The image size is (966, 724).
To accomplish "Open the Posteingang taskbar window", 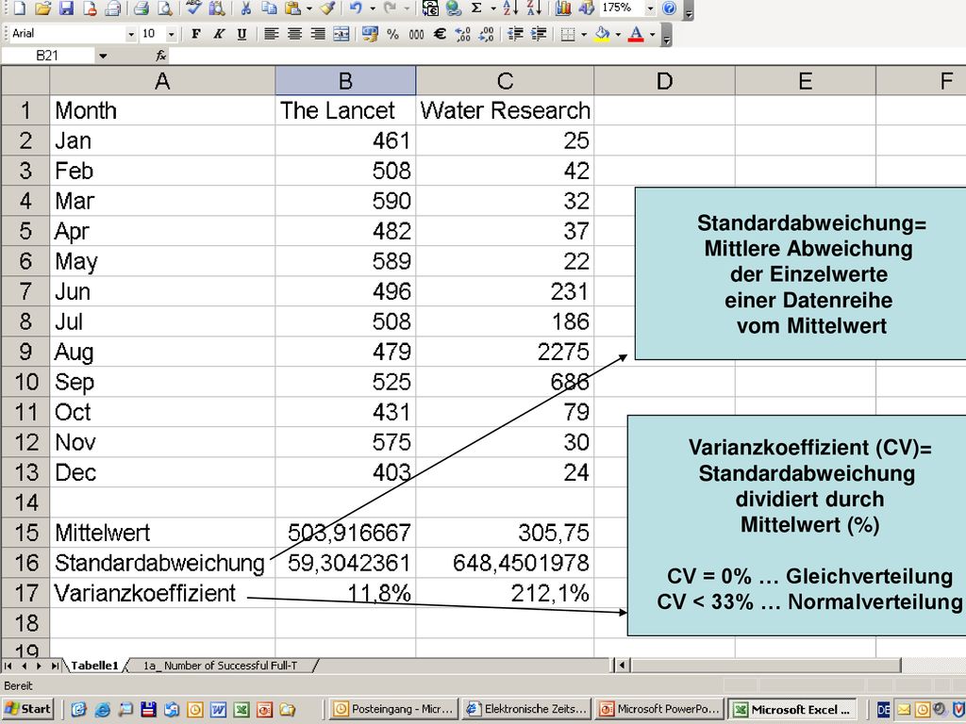I will [x=395, y=709].
